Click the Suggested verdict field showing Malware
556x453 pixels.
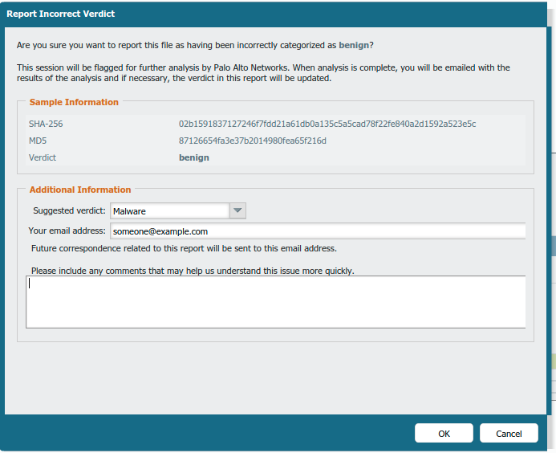coord(169,211)
